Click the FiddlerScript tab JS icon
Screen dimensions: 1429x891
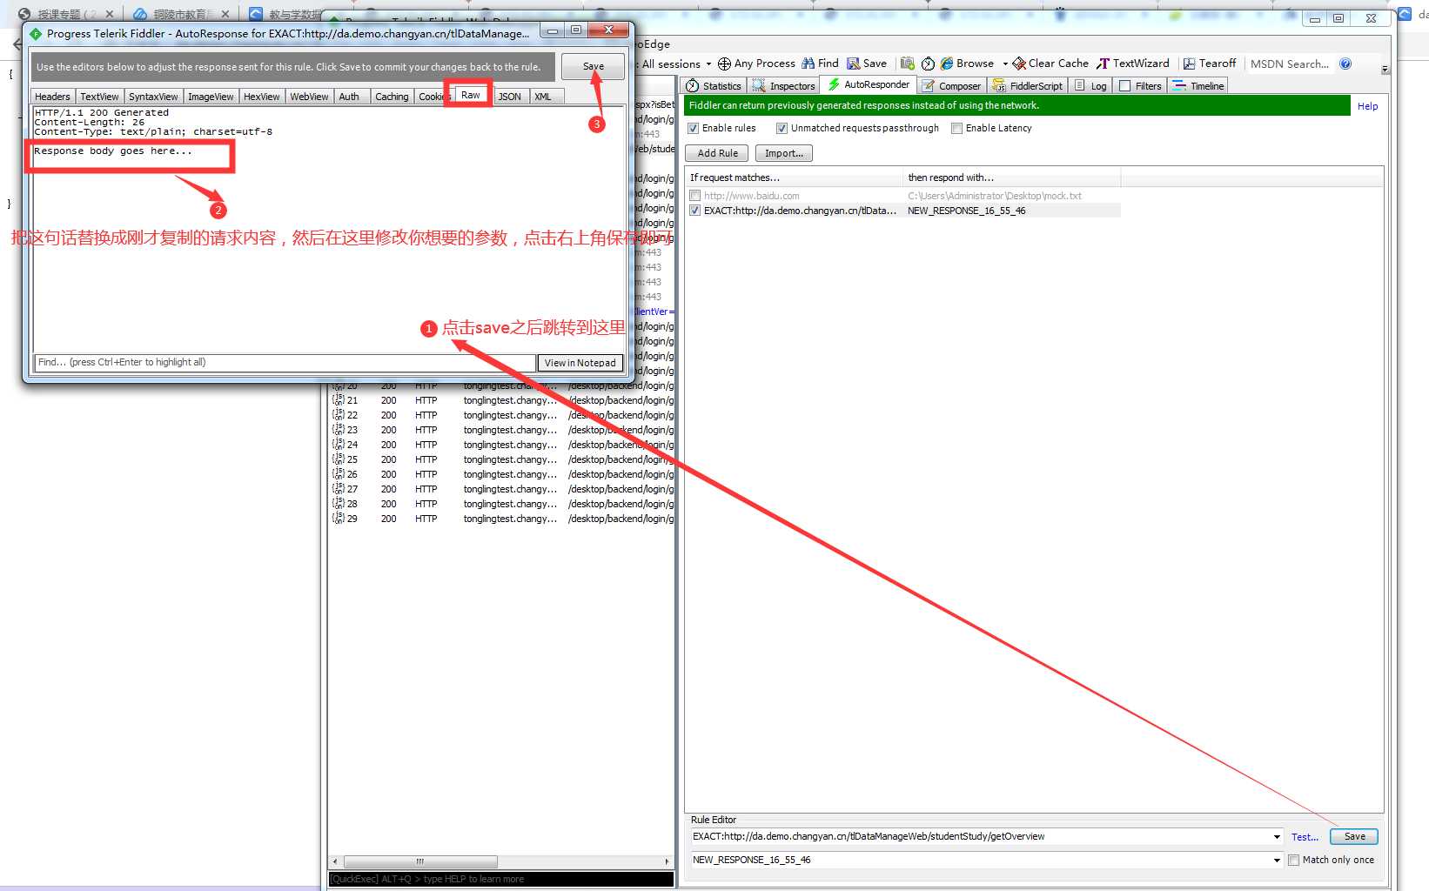[x=999, y=85]
